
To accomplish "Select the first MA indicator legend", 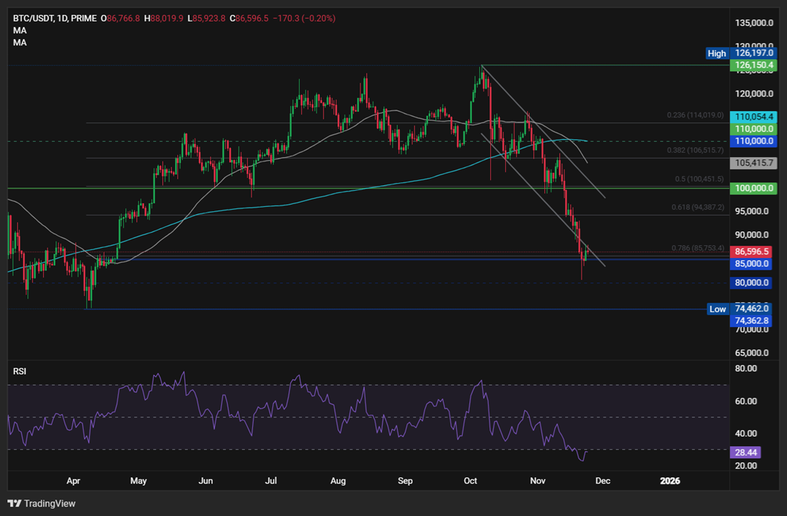I will (x=19, y=30).
